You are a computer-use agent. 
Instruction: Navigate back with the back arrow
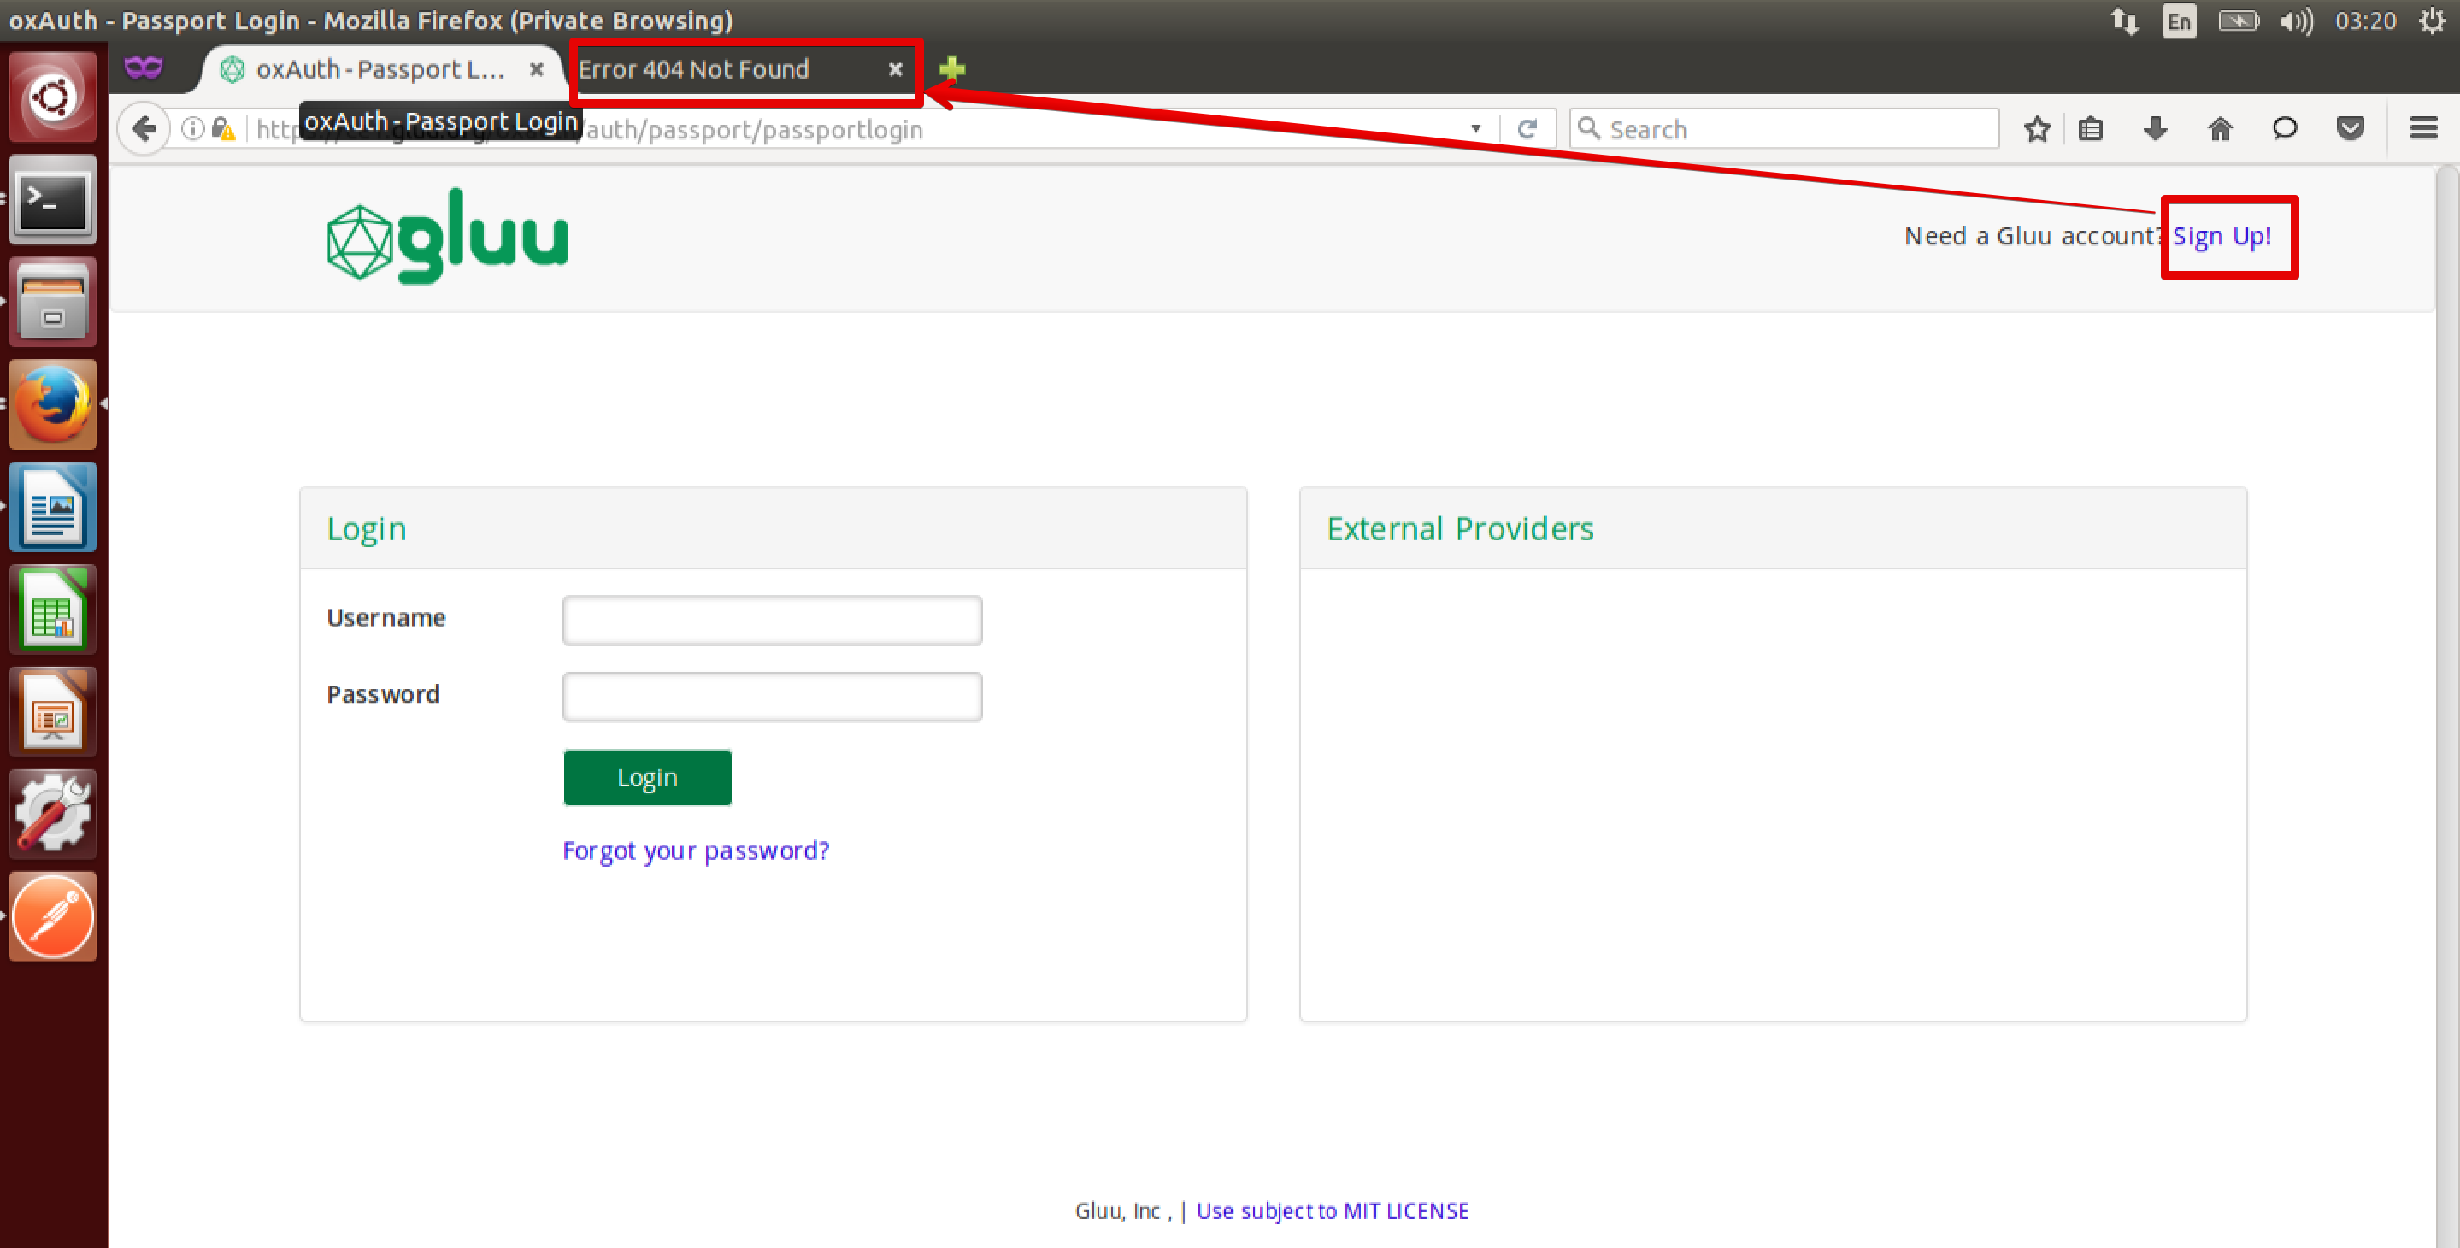(x=144, y=127)
